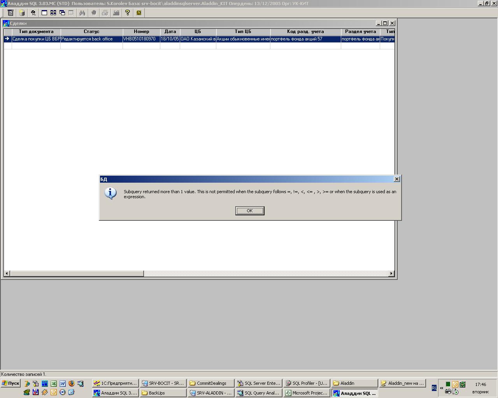Open help with the question mark icon

(127, 13)
